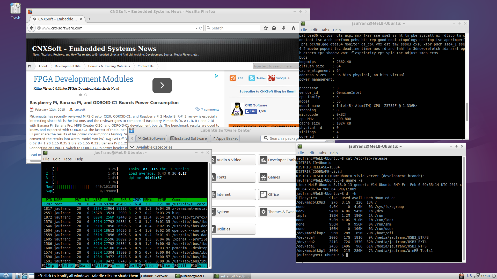This screenshot has height=279, width=497.
Task: Click the ad next arrow button
Action: pyautogui.click(x=162, y=86)
